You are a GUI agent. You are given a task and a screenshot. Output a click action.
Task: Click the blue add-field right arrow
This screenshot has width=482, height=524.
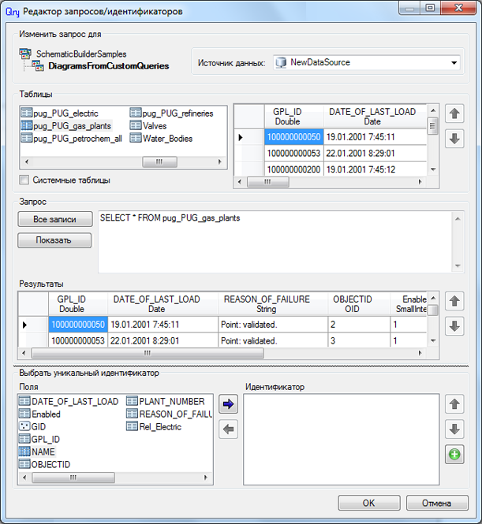[227, 404]
